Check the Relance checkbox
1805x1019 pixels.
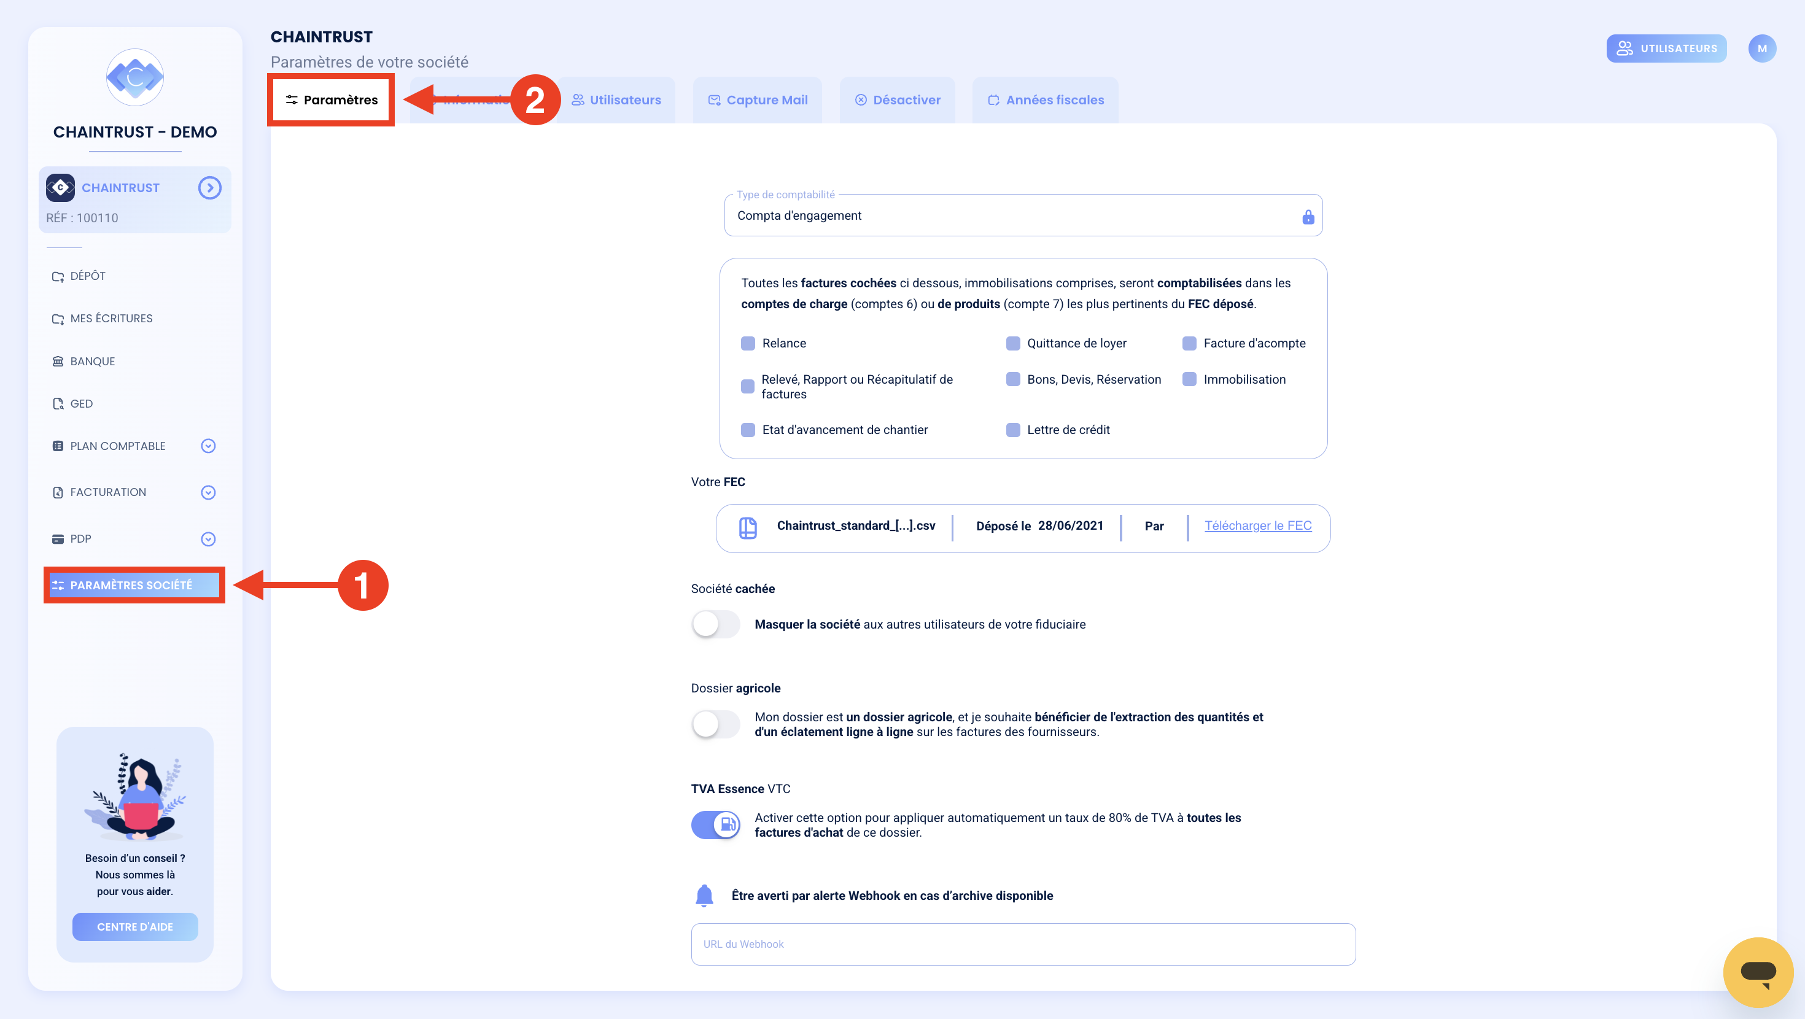(x=748, y=343)
